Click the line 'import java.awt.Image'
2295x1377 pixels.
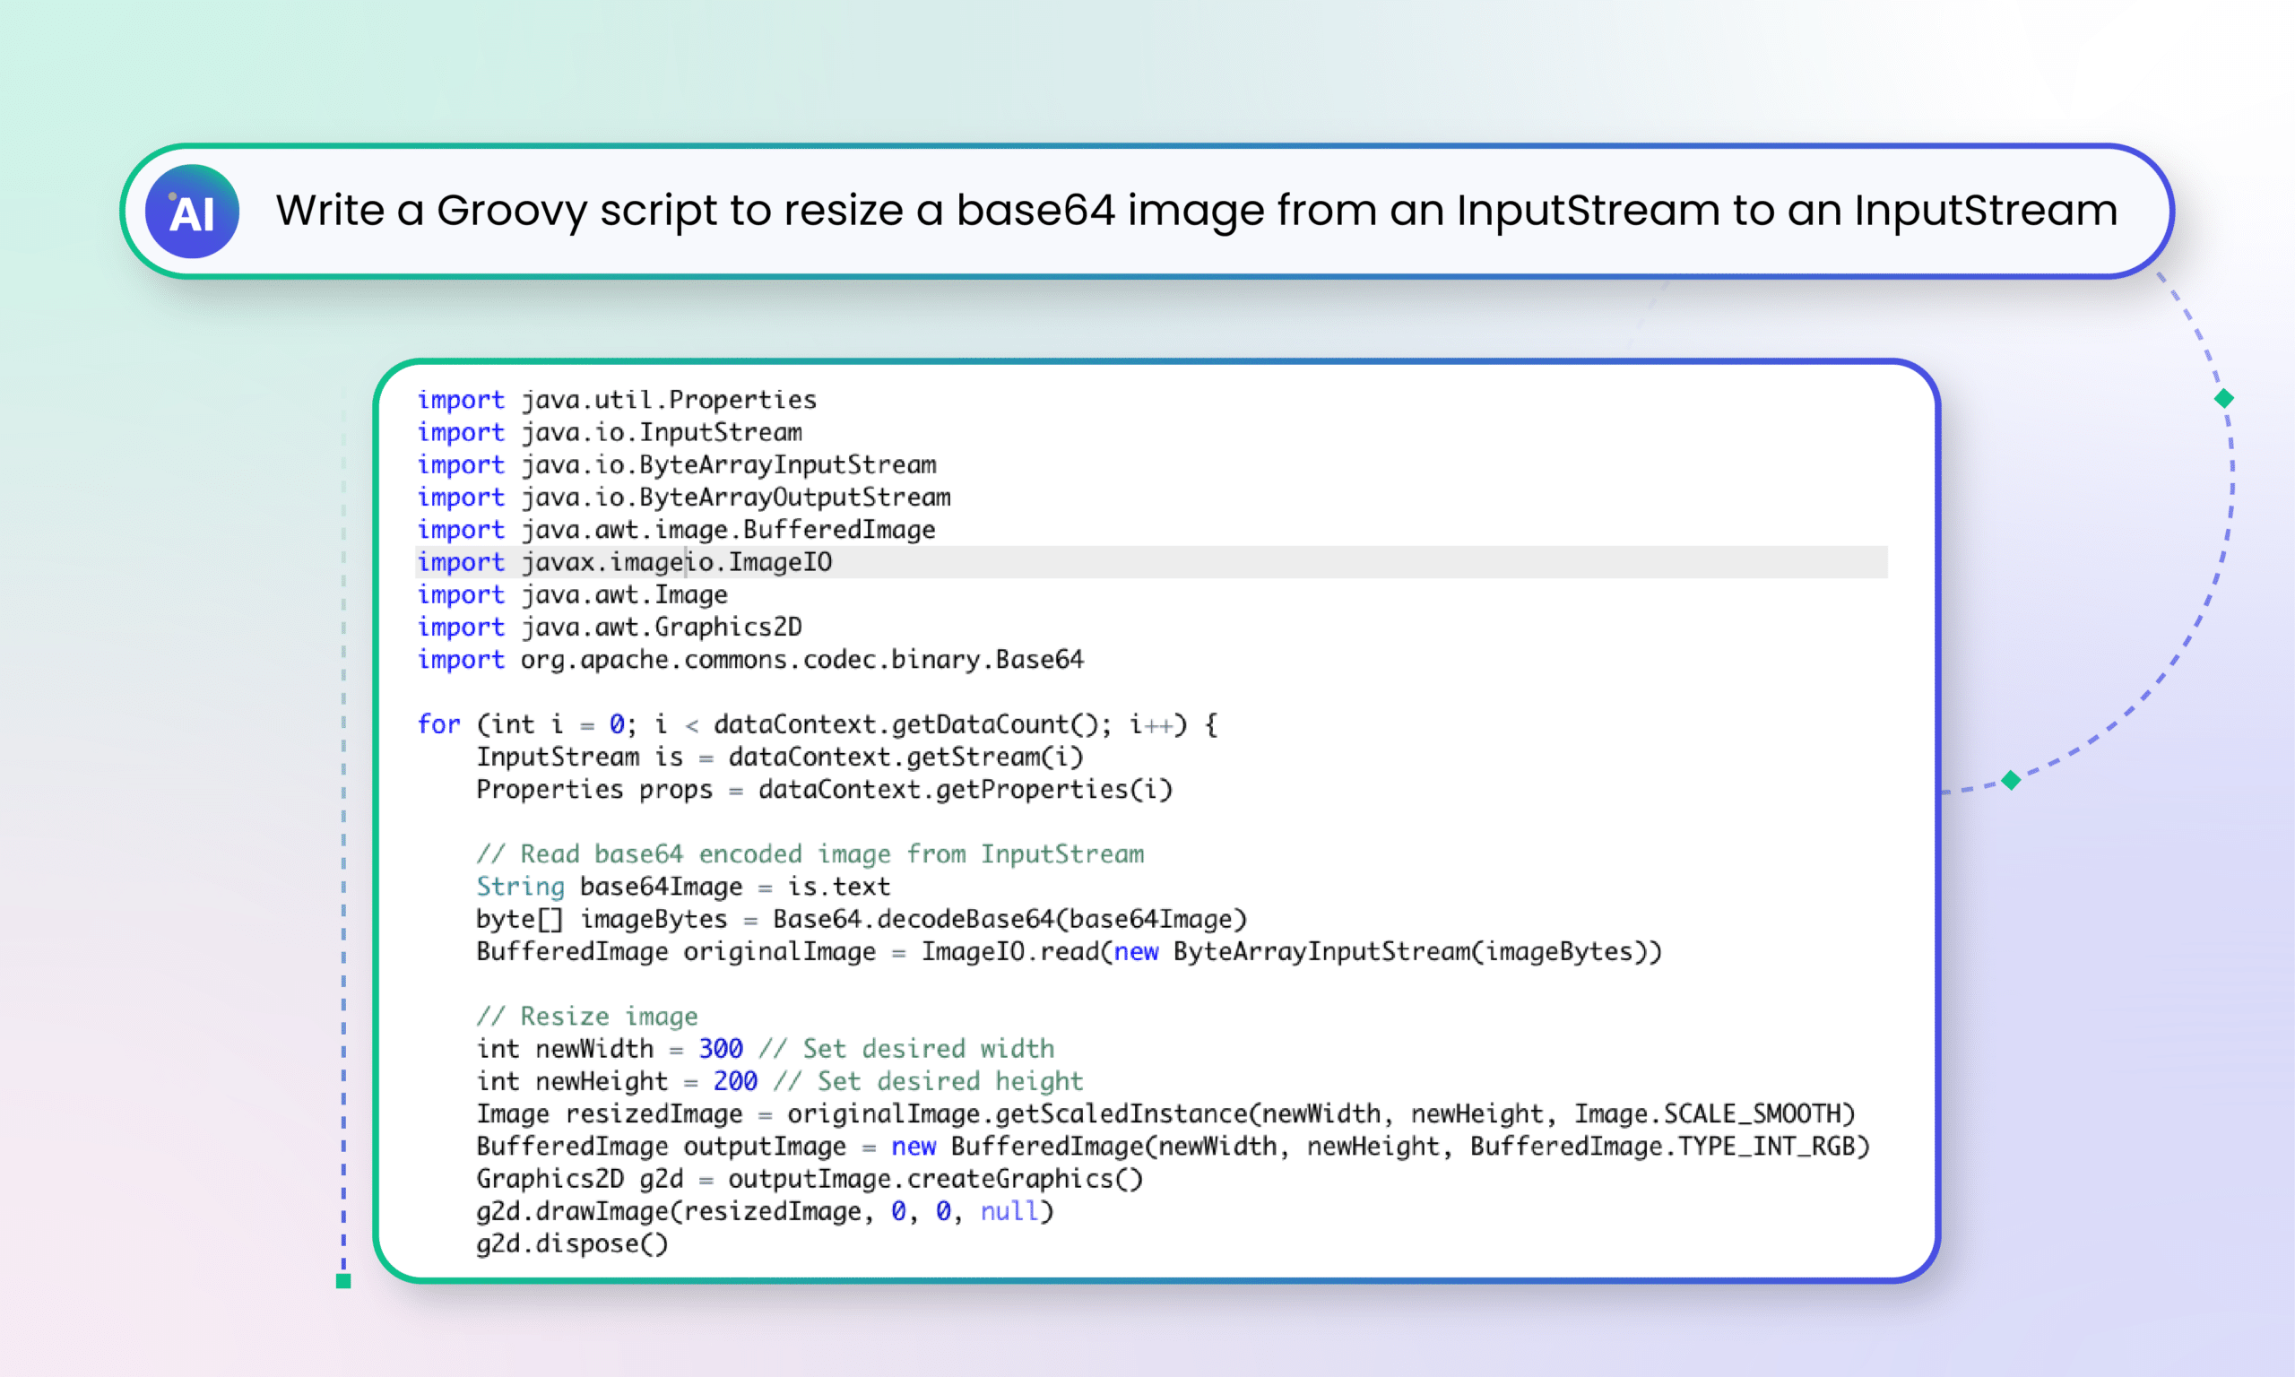[572, 594]
